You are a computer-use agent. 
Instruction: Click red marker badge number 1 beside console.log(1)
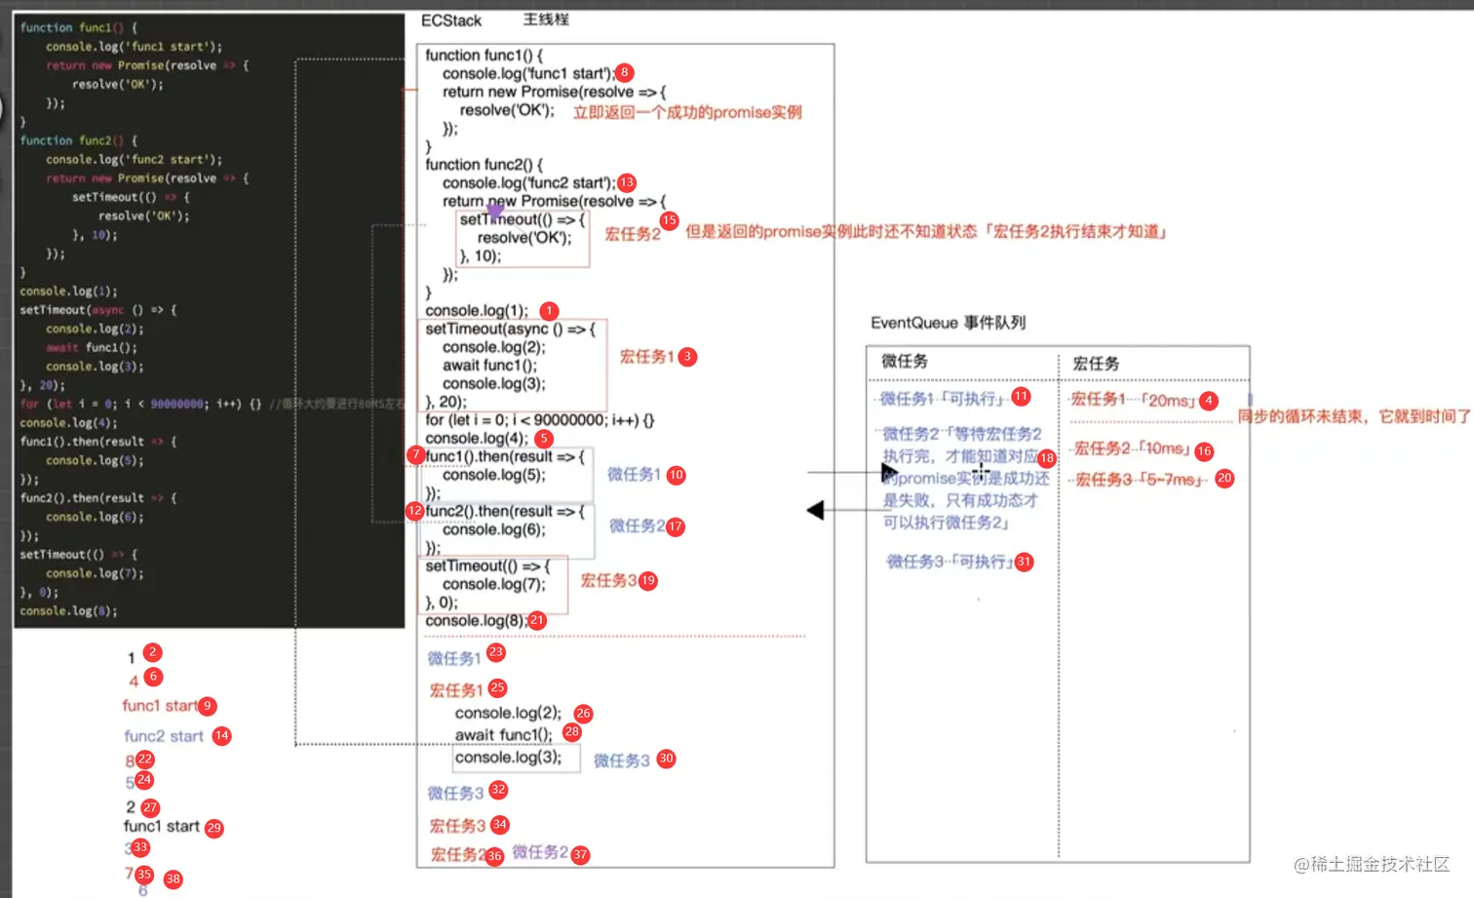pyautogui.click(x=549, y=310)
